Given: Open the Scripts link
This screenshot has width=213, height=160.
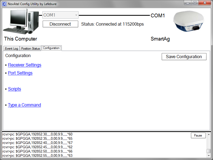Looking at the screenshot, I should (14, 89).
